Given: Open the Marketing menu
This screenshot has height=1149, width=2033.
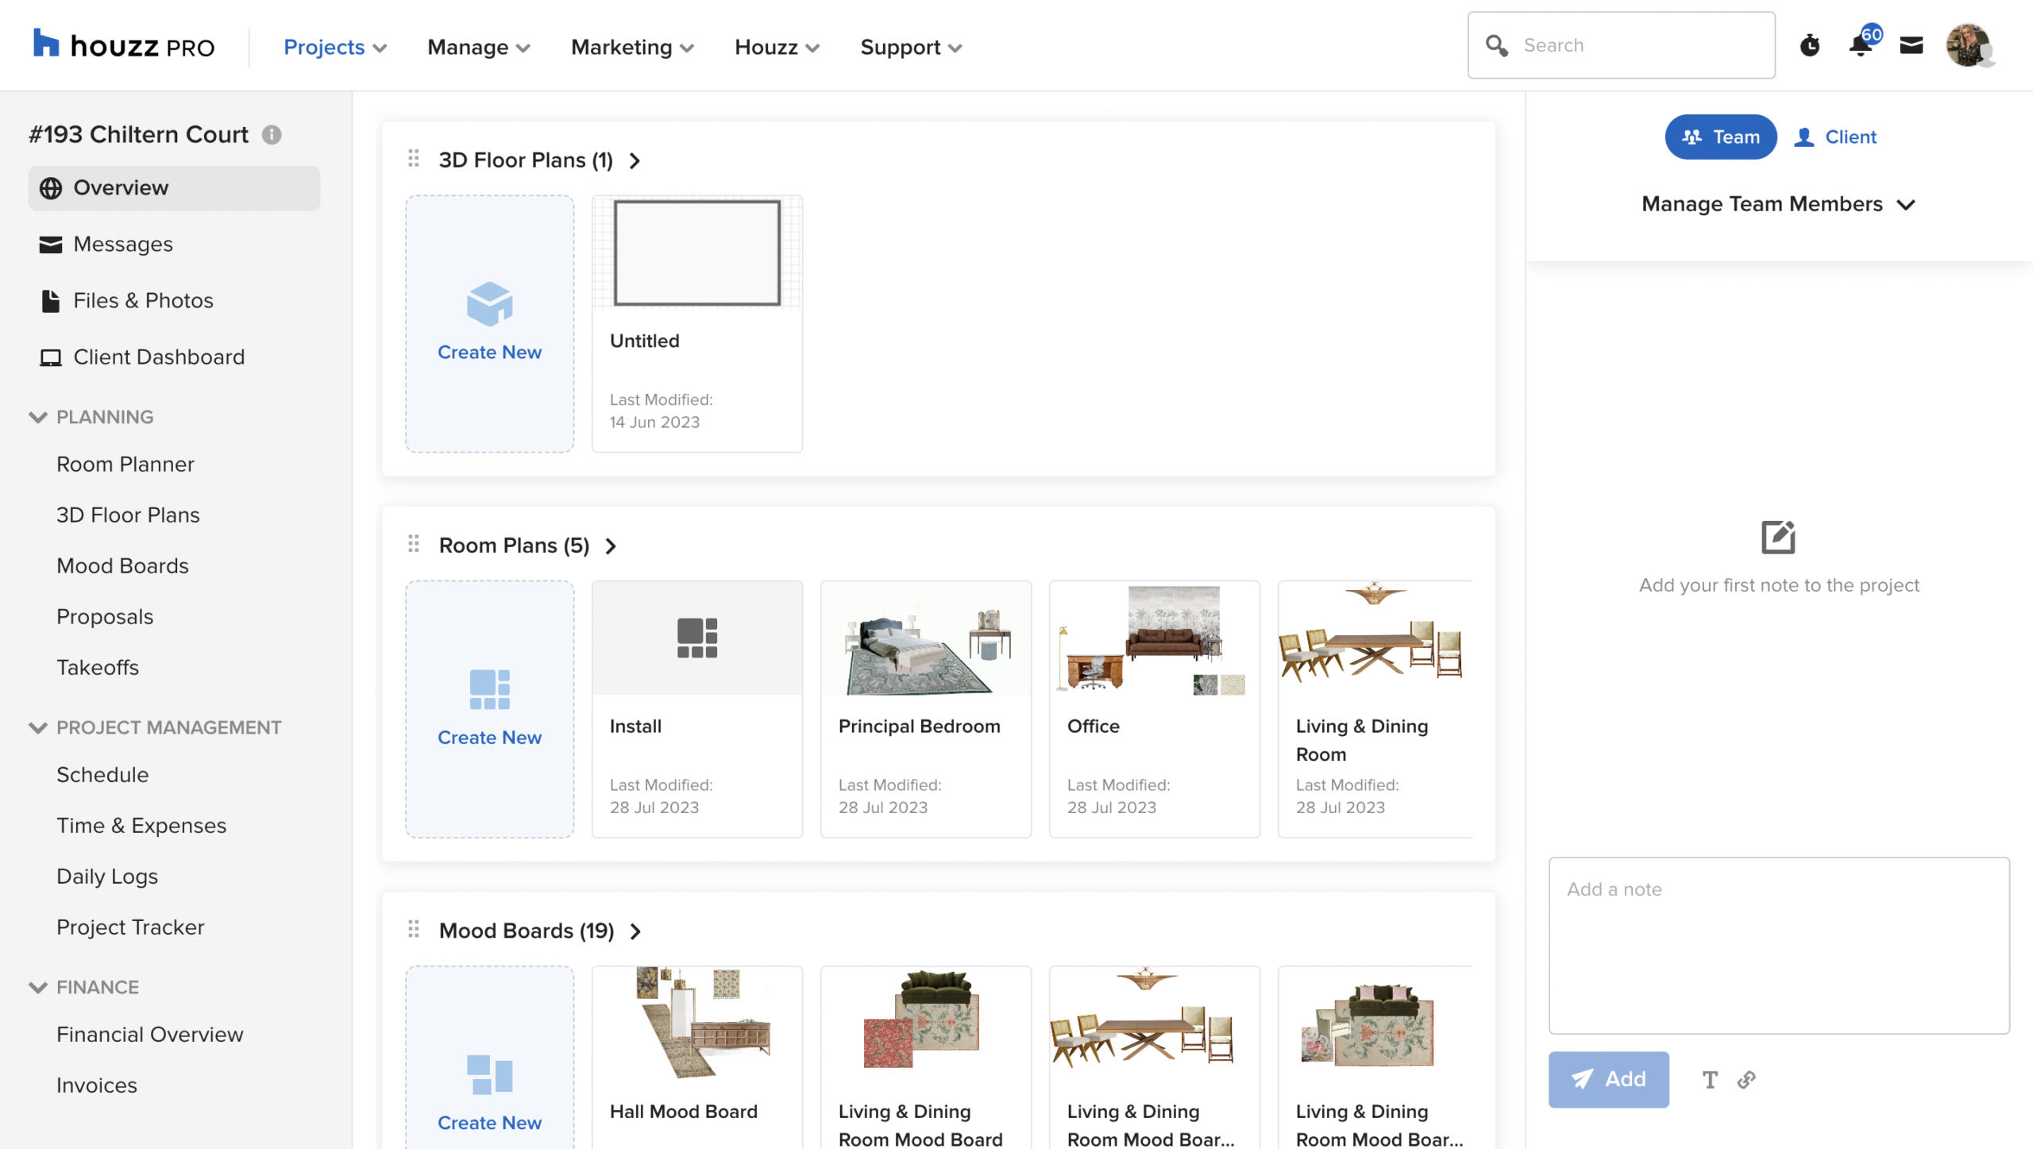Looking at the screenshot, I should coord(632,47).
